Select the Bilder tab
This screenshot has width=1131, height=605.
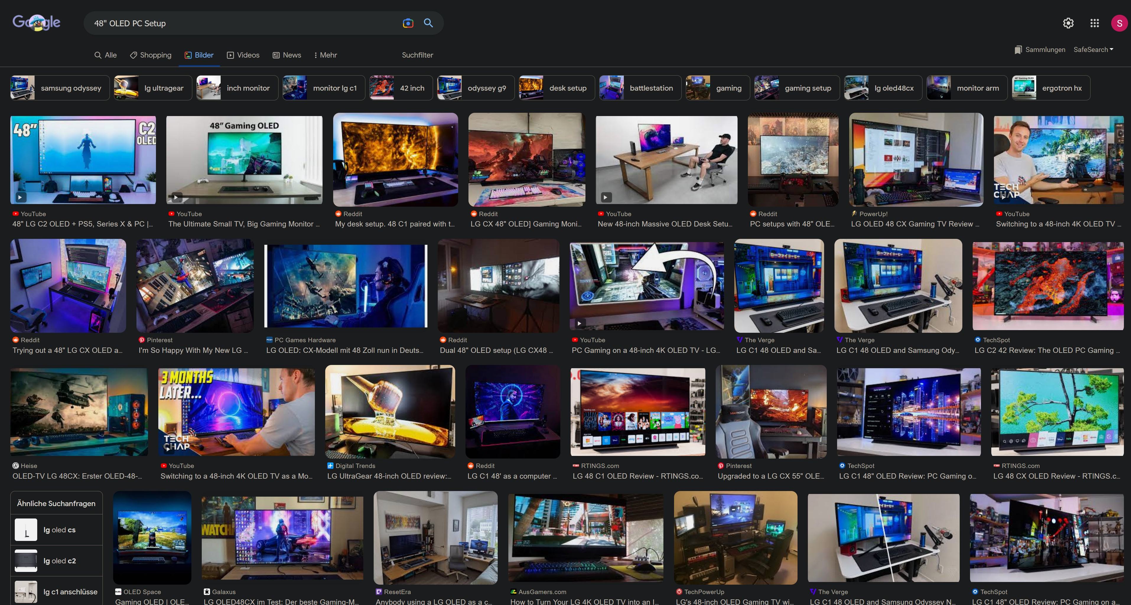[199, 55]
